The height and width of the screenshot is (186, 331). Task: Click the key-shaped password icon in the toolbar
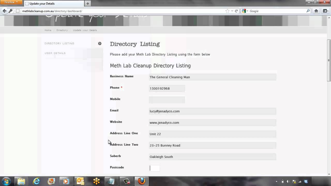(x=11, y=11)
